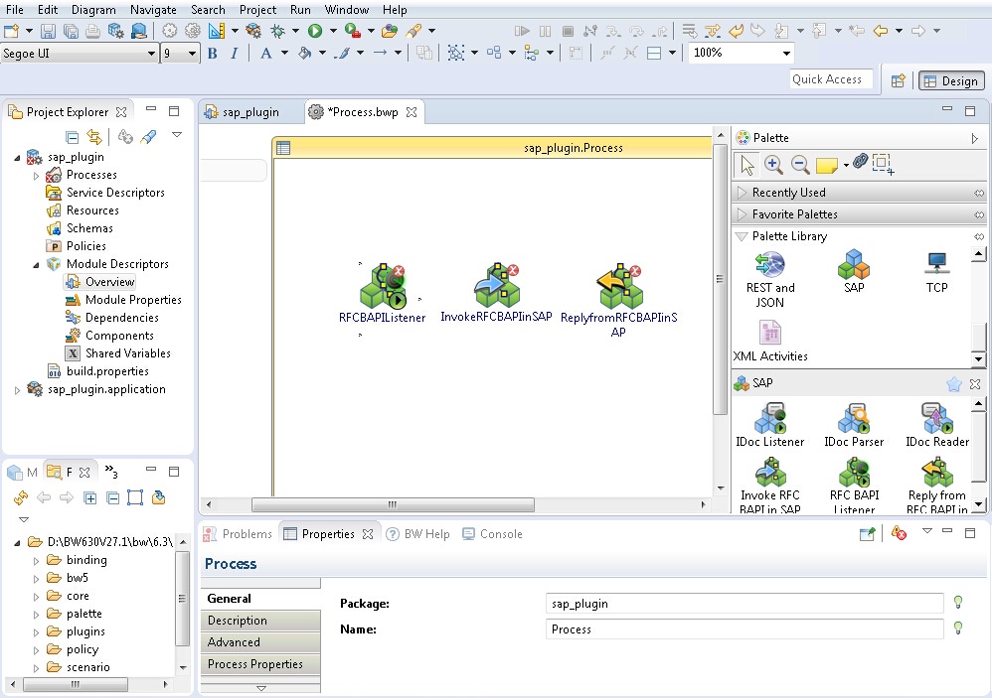Toggle Link with Editor in Project Explorer
The height and width of the screenshot is (698, 992).
[93, 137]
